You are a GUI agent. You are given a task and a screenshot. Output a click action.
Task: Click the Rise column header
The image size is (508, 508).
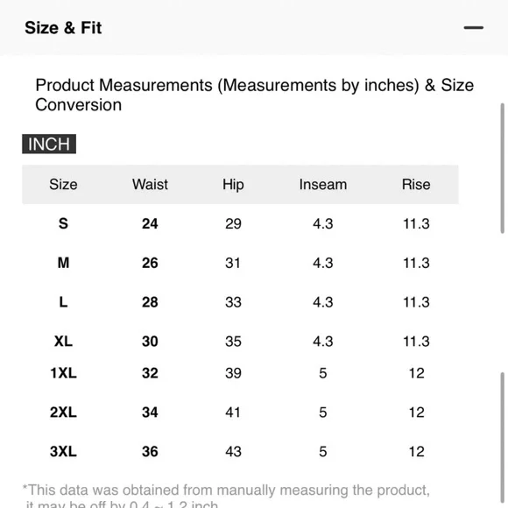tap(416, 184)
